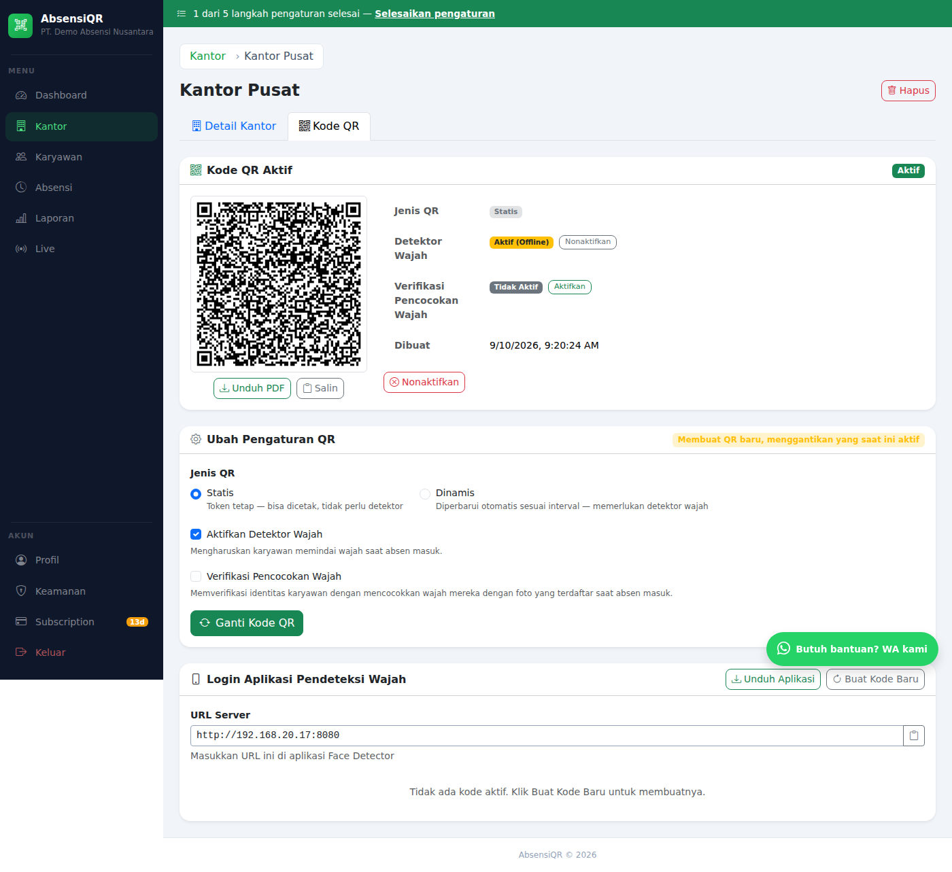Open Absensi sidebar item

(82, 188)
